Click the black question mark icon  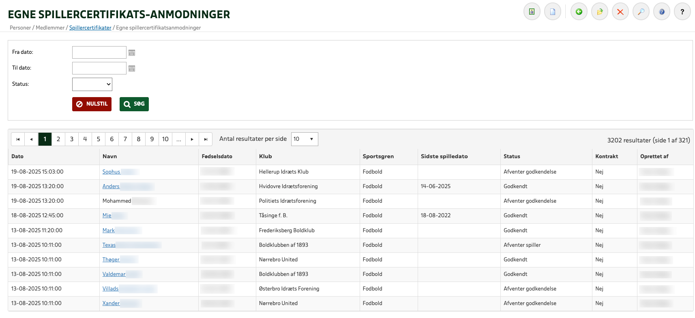click(x=682, y=12)
